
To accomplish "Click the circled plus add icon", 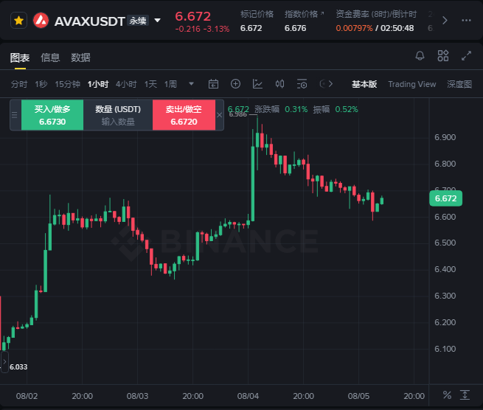I will click(235, 84).
